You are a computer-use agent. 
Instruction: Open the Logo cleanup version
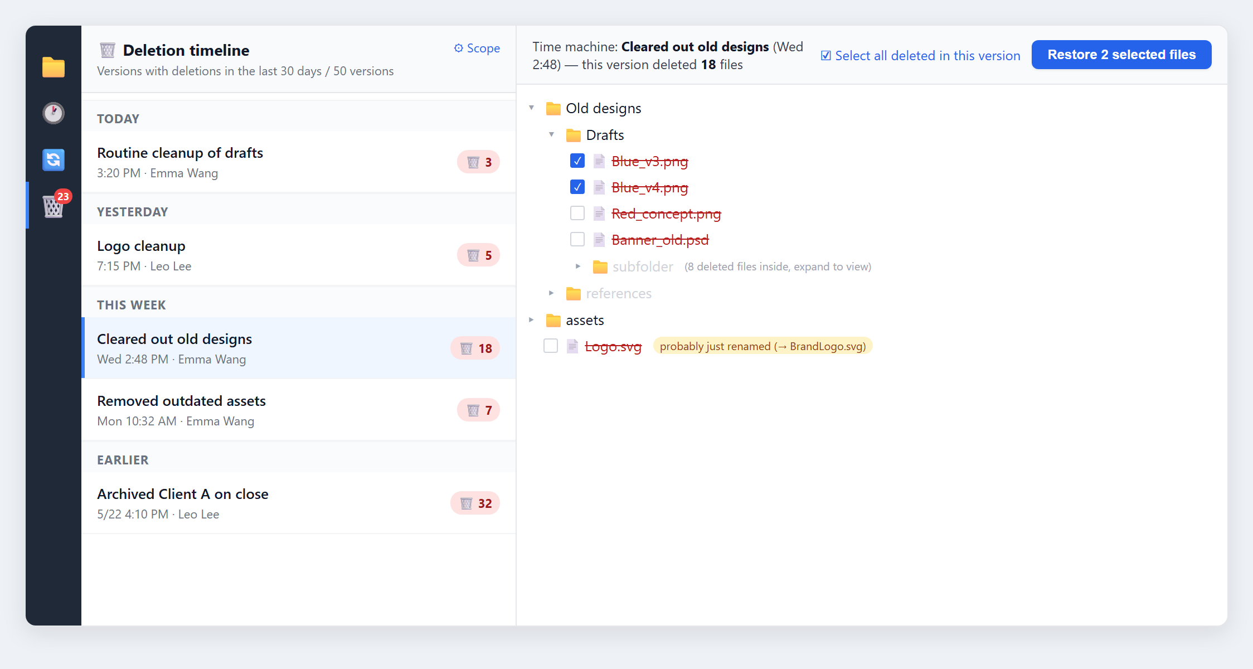tap(299, 255)
